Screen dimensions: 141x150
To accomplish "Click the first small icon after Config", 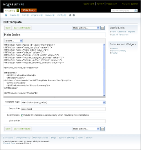I will point(70,15).
